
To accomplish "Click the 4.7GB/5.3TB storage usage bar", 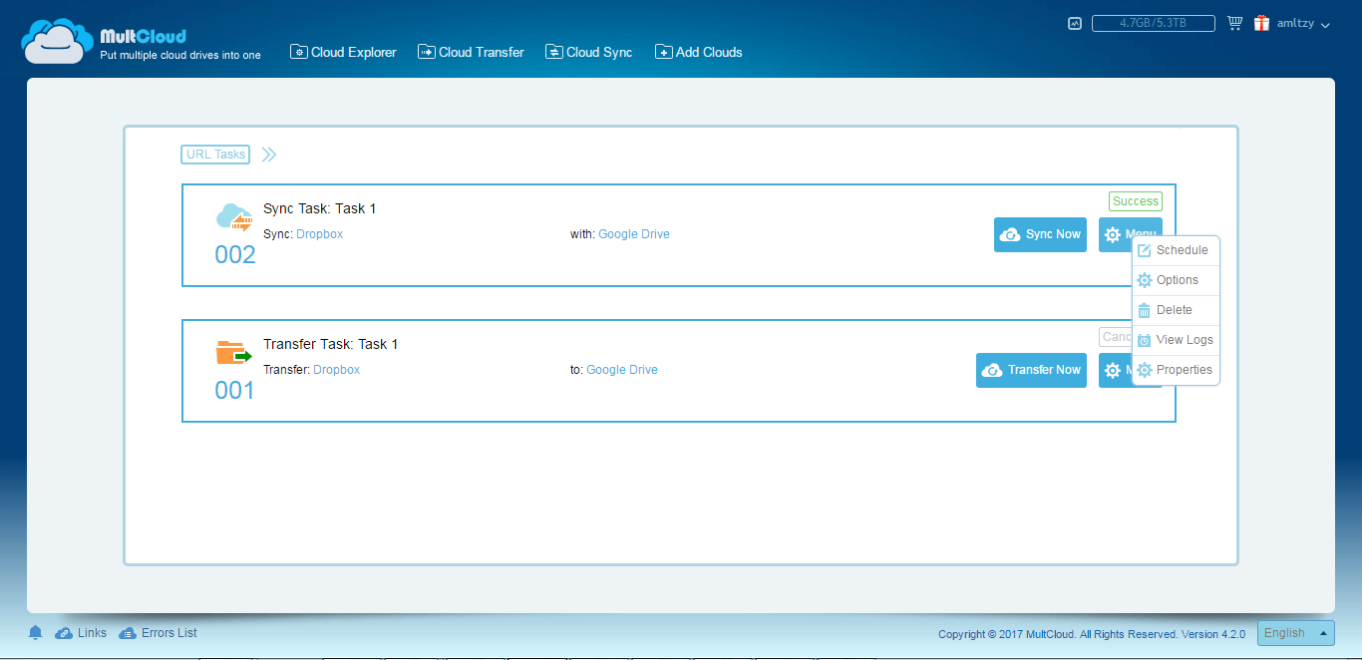I will tap(1153, 23).
